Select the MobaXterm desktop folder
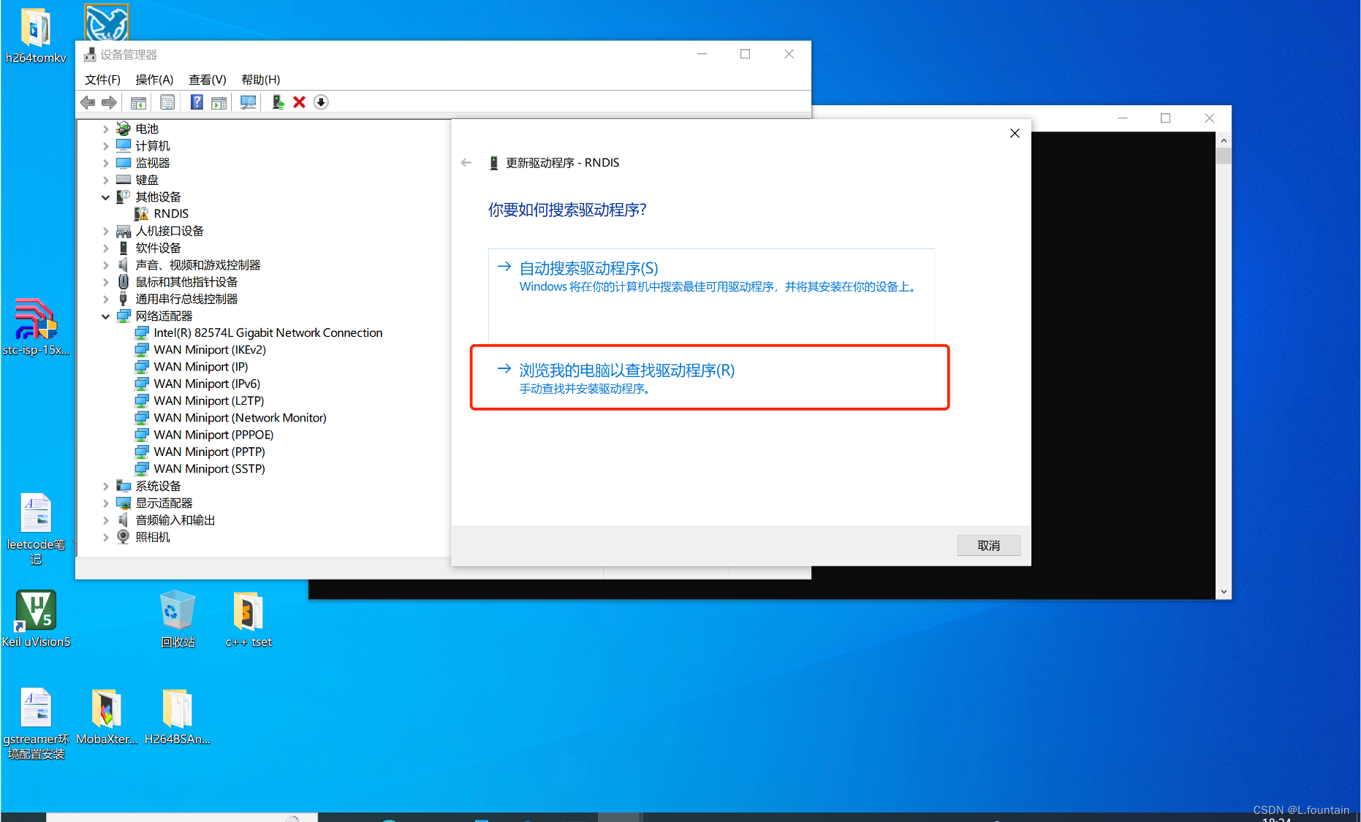1361x822 pixels. 107,717
